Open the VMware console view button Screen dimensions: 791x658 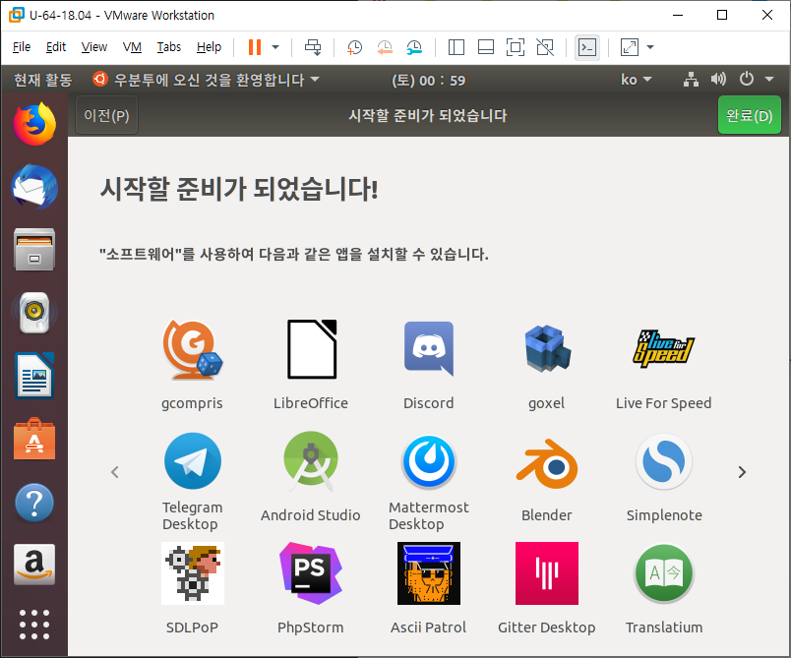(587, 47)
